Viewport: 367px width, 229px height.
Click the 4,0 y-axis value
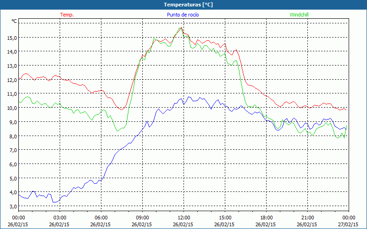(x=13, y=192)
